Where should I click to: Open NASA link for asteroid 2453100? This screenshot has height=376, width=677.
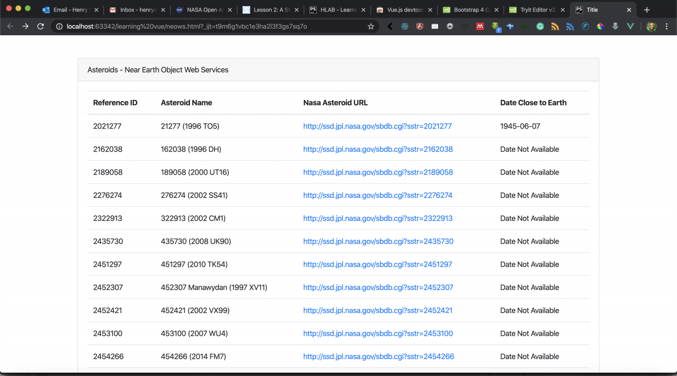coord(378,333)
